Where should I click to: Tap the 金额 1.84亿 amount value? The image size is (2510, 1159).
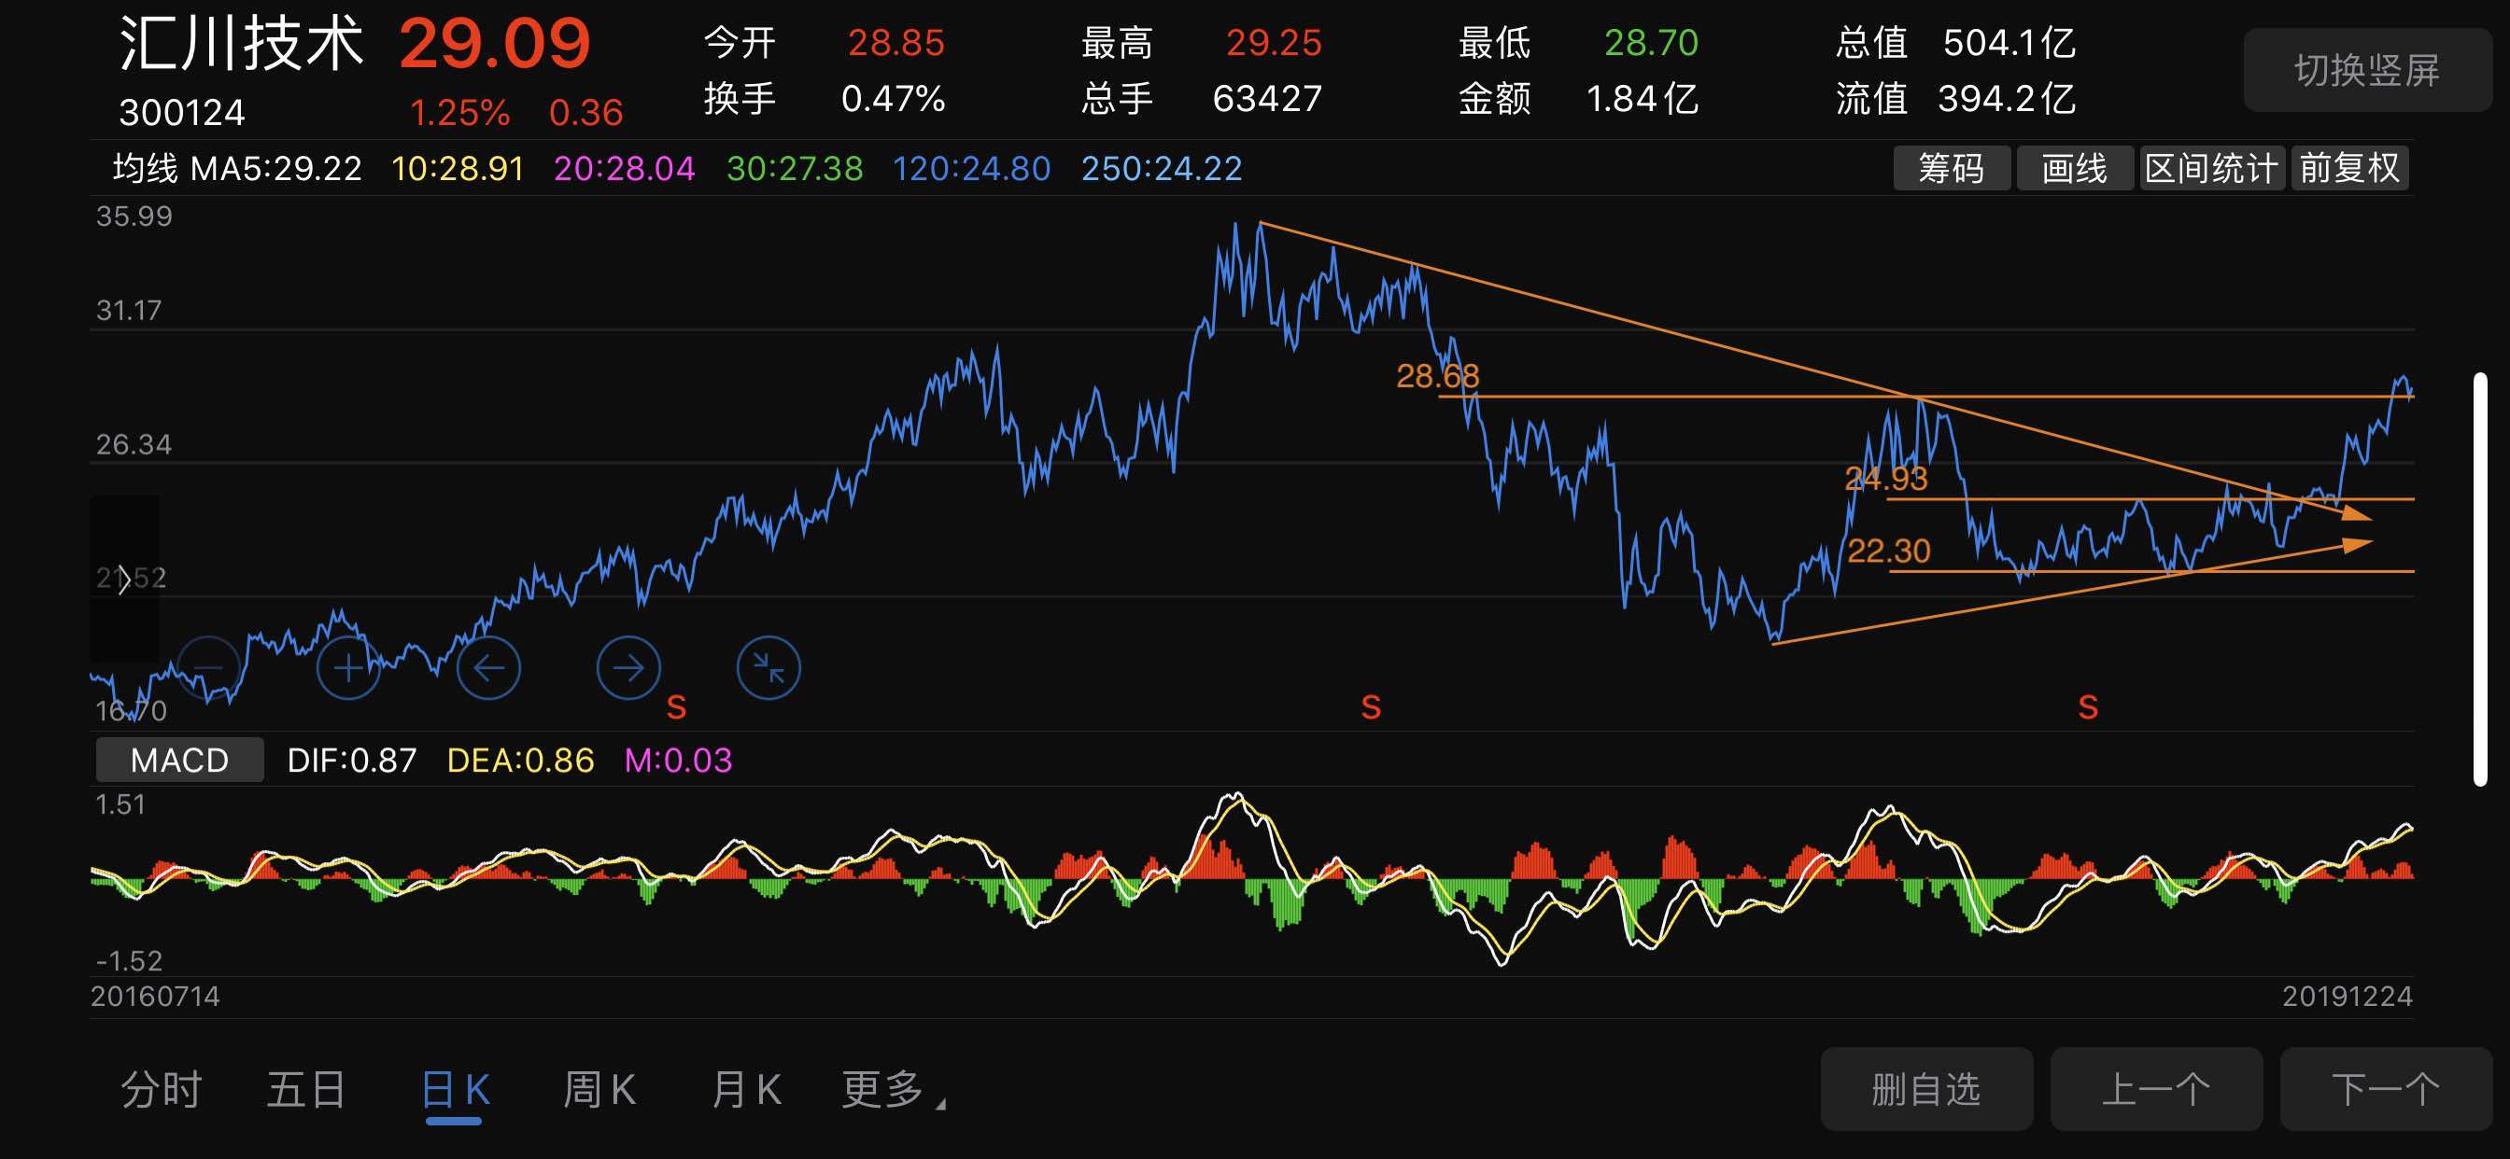click(1578, 98)
